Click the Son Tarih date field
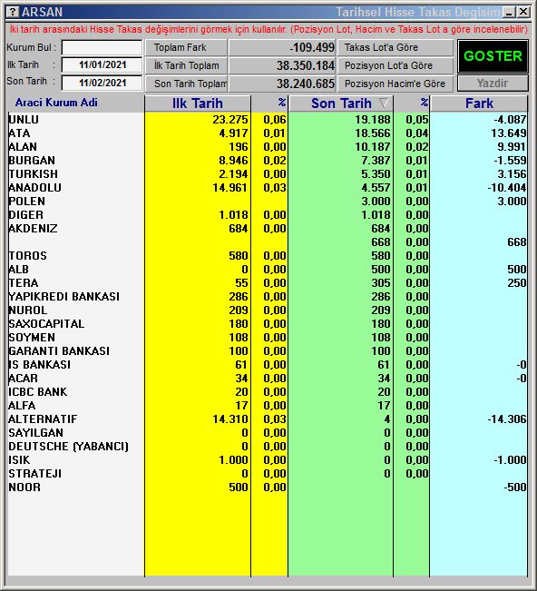This screenshot has height=591, width=537. (102, 83)
